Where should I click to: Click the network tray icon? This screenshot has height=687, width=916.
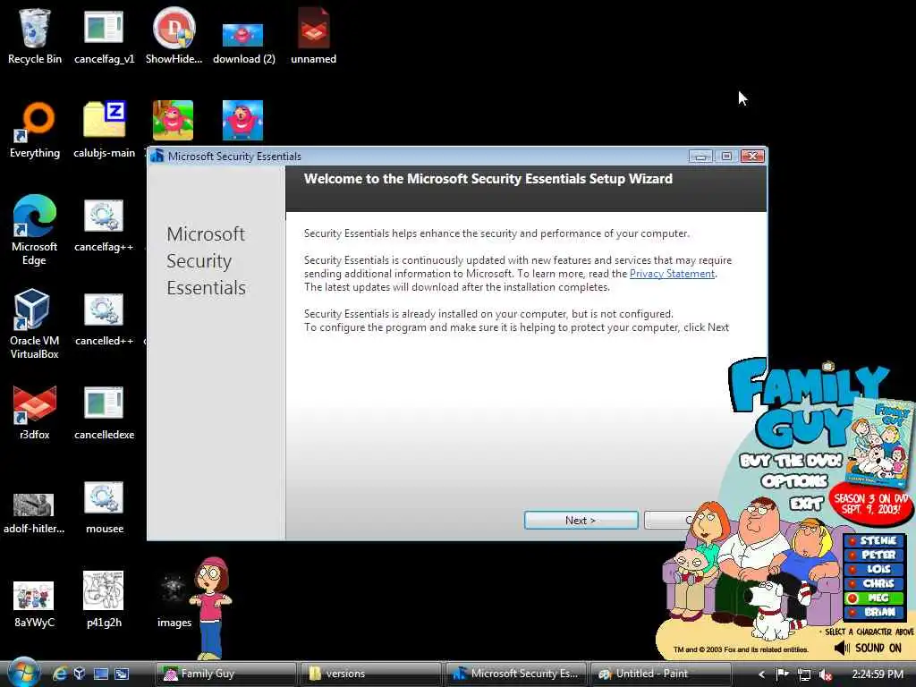804,674
